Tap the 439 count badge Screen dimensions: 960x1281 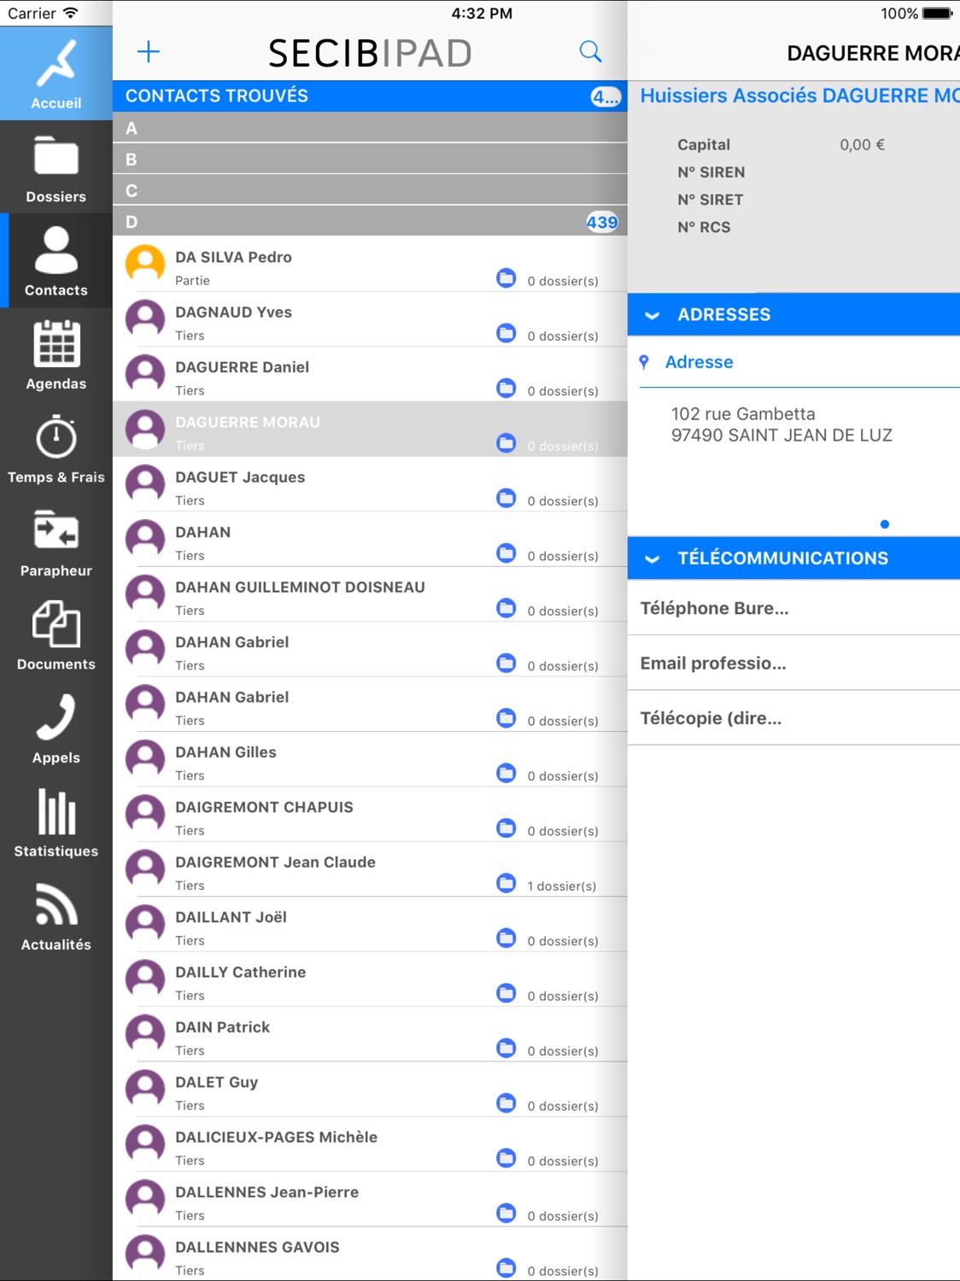pyautogui.click(x=602, y=222)
